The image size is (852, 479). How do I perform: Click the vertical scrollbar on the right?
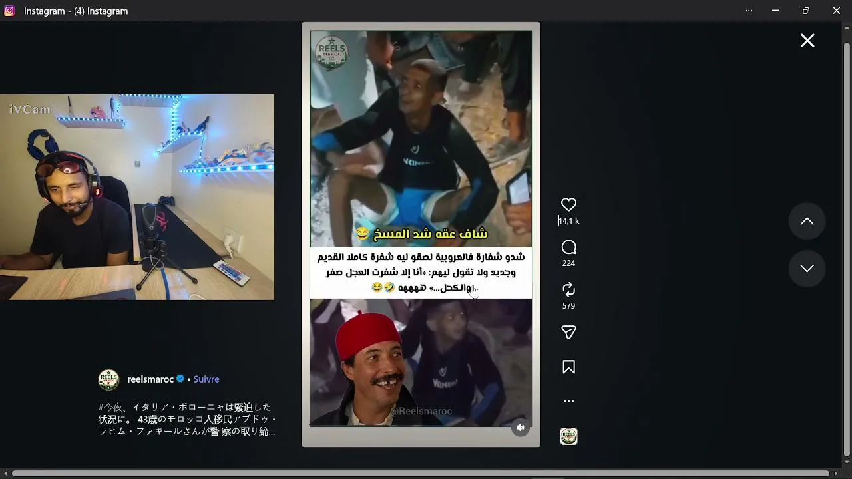[847, 249]
